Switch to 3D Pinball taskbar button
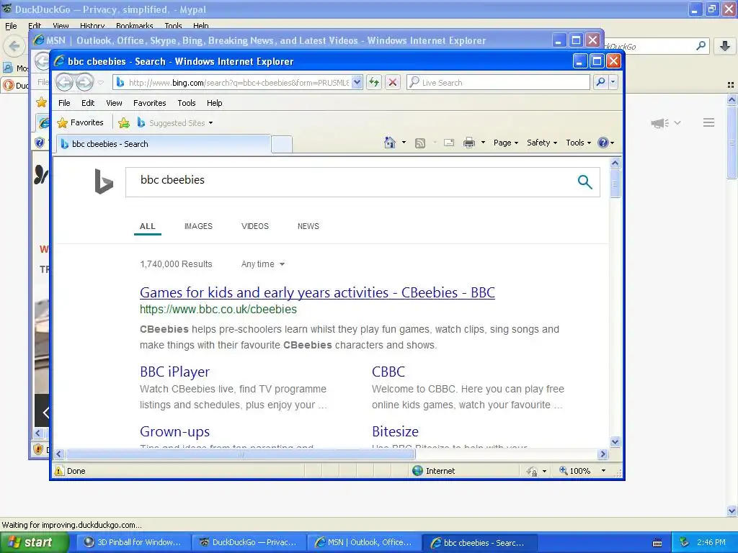 [x=133, y=542]
